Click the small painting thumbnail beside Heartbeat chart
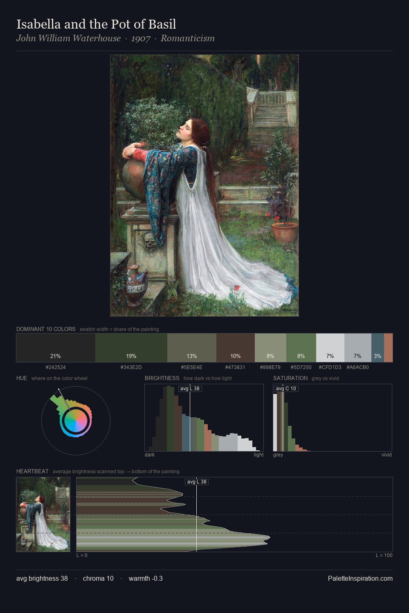The width and height of the screenshot is (409, 613). [x=43, y=515]
